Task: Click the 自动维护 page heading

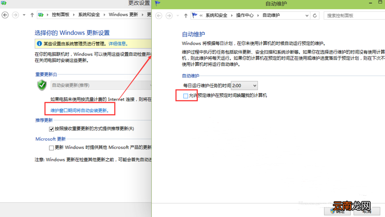Action: click(x=193, y=34)
